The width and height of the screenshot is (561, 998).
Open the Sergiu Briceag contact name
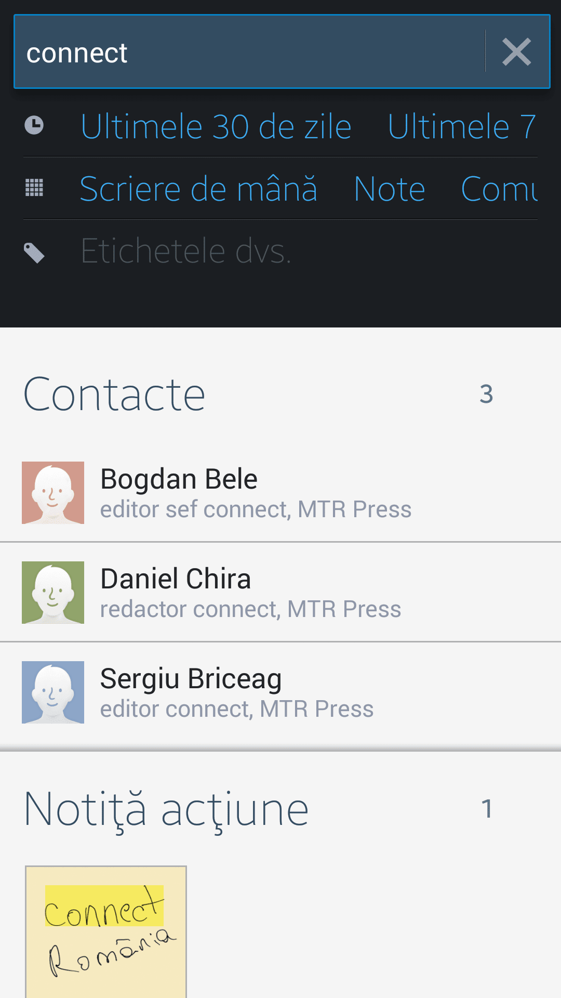191,678
